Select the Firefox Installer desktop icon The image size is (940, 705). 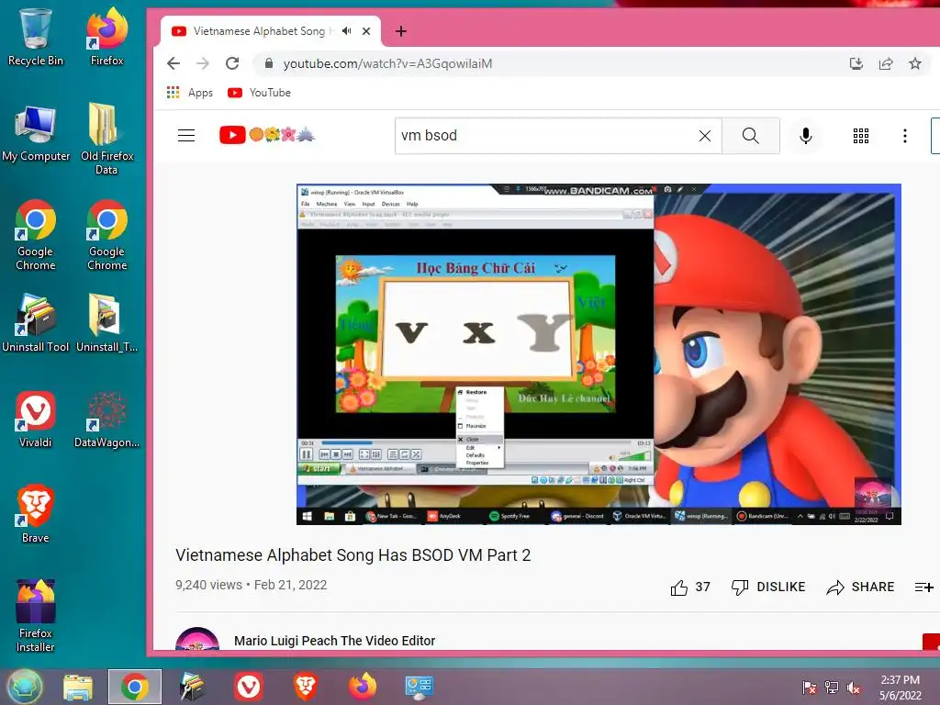(36, 616)
